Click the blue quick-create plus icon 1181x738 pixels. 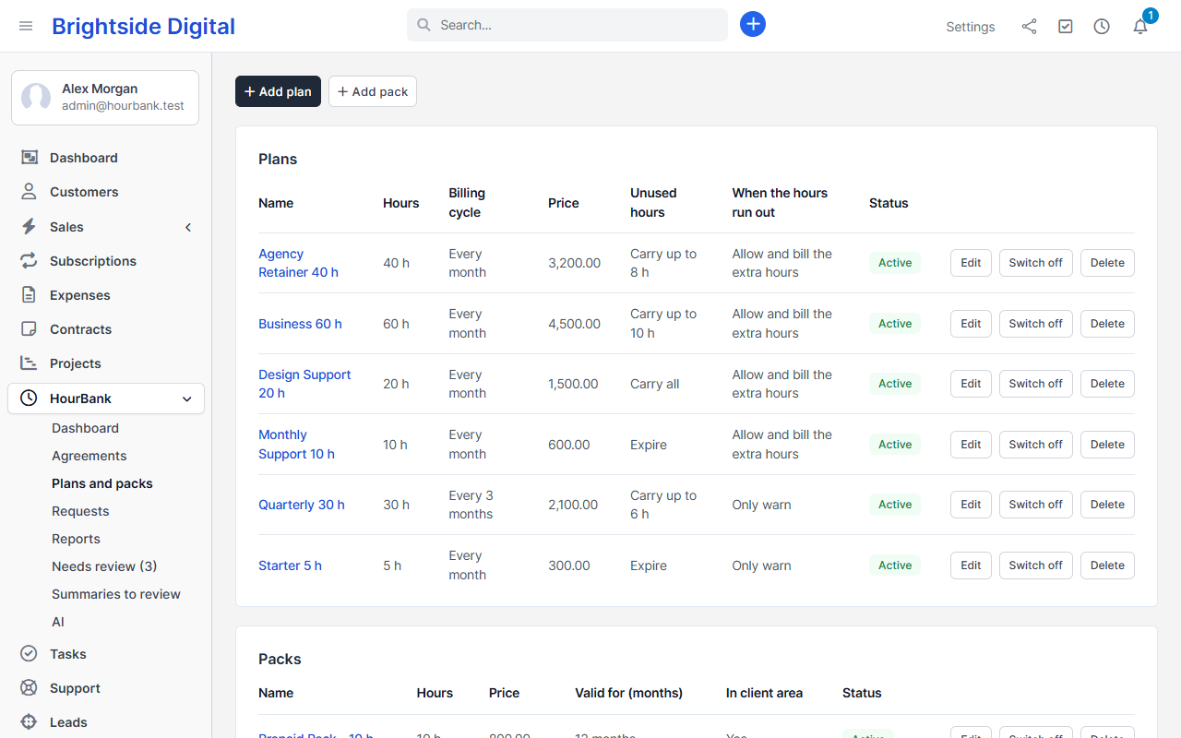[x=753, y=25]
